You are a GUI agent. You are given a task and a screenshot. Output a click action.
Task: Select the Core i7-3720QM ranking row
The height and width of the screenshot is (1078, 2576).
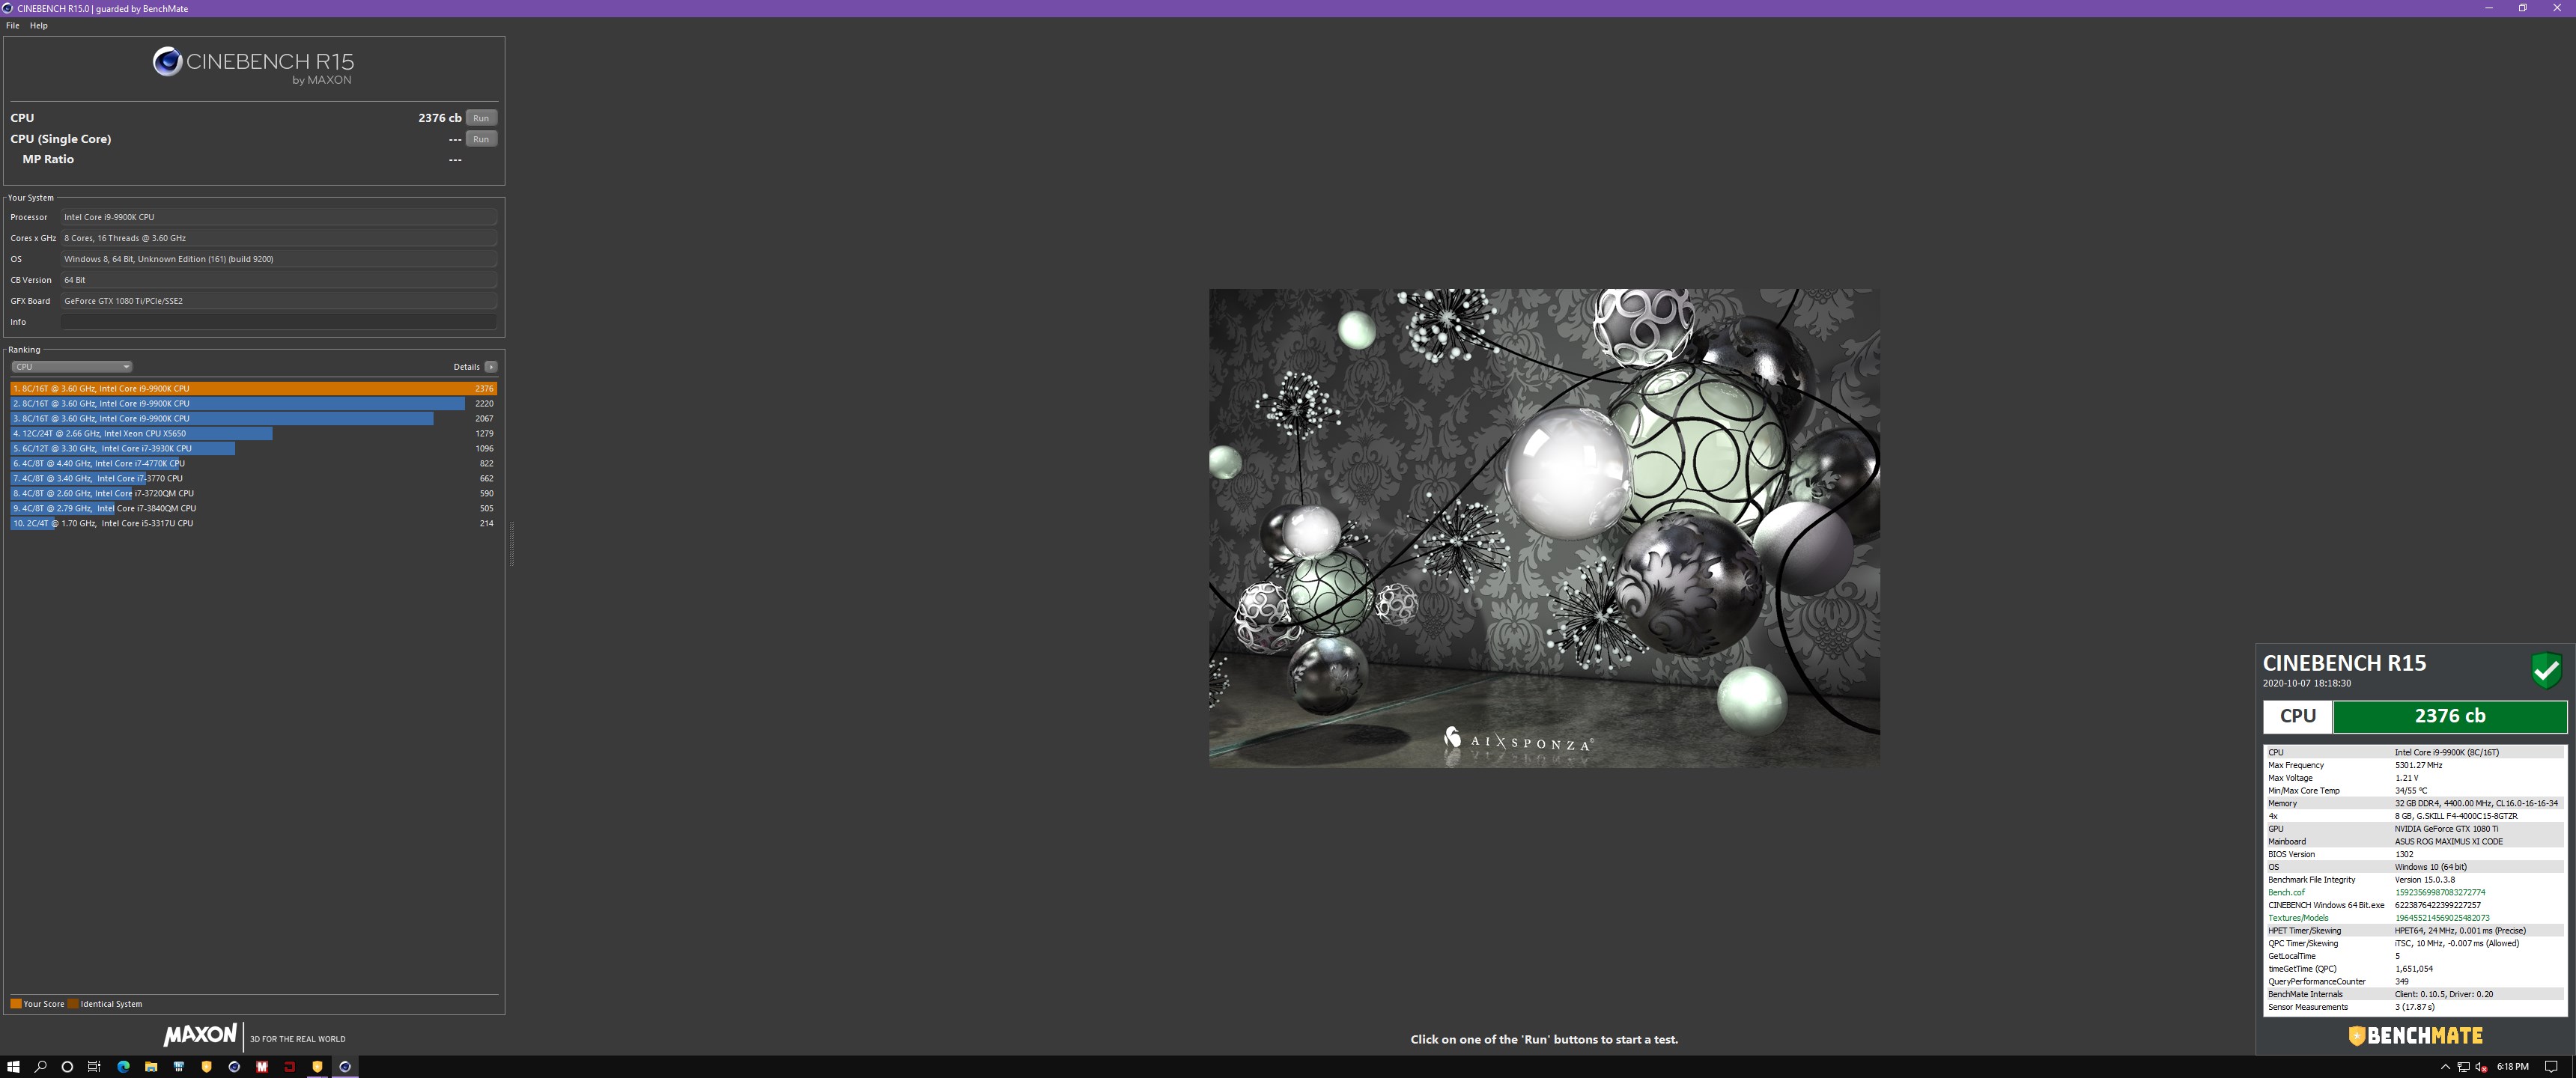point(254,494)
